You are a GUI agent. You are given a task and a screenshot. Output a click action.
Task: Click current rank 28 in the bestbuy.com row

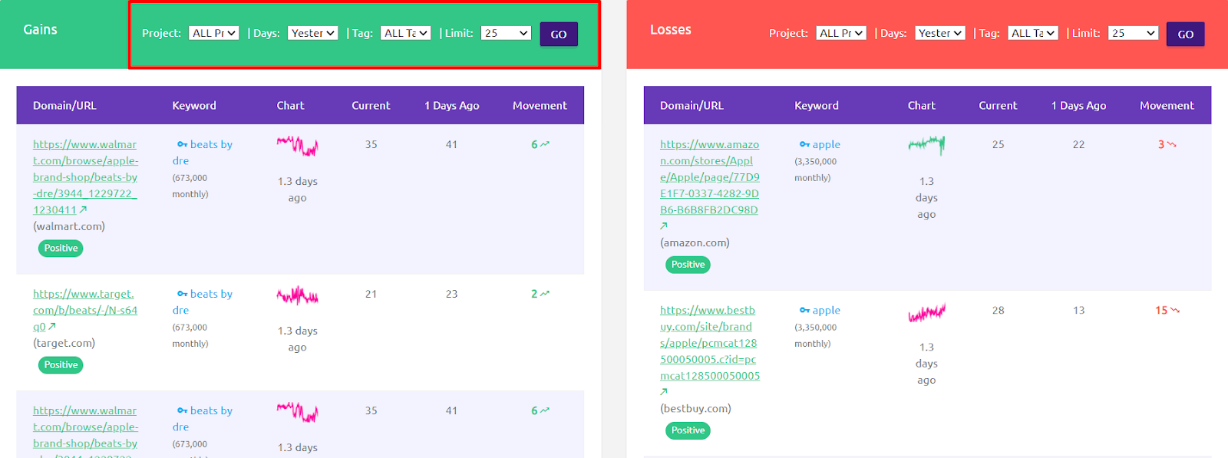pos(998,310)
